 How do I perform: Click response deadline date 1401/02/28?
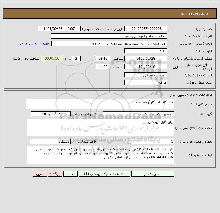[146, 58]
